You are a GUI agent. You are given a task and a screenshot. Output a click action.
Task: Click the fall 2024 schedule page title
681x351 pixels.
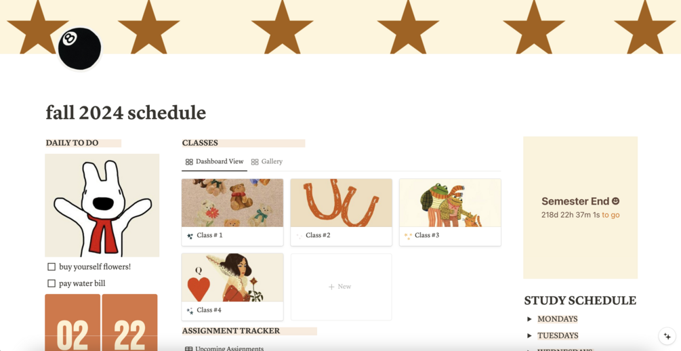pyautogui.click(x=126, y=112)
